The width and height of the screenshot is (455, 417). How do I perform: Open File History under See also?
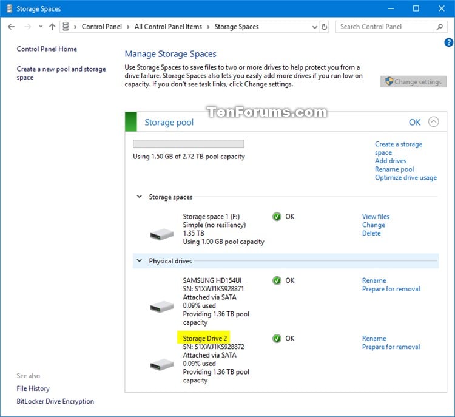pyautogui.click(x=33, y=388)
